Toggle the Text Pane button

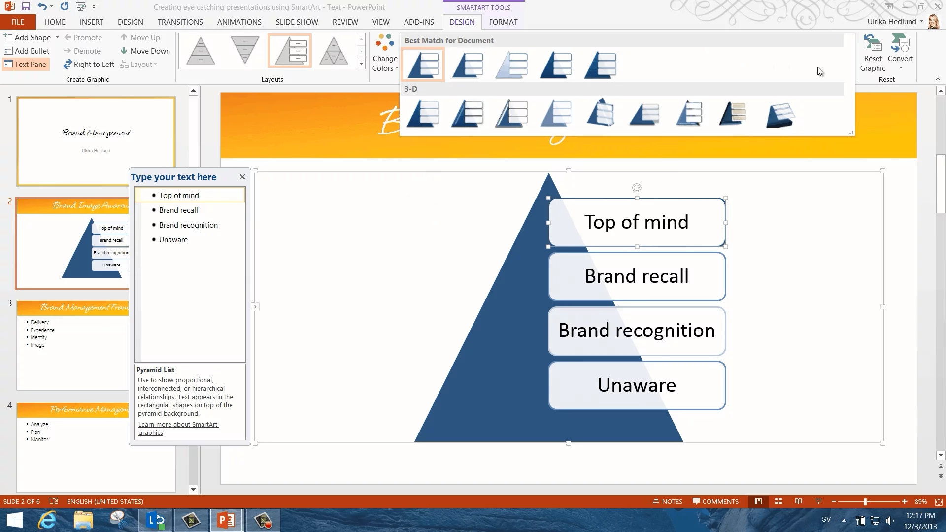pos(26,64)
